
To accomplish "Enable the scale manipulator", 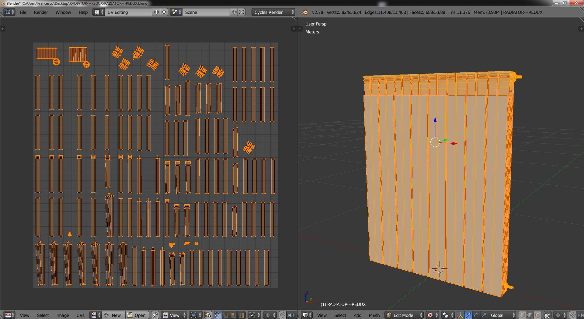I will pyautogui.click(x=484, y=315).
